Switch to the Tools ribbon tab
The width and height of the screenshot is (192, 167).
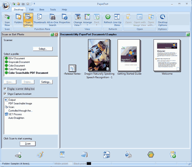[53, 9]
